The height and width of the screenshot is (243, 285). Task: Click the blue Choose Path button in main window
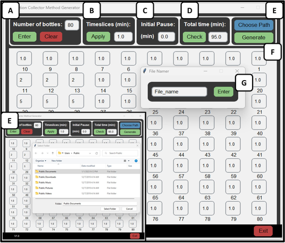click(x=254, y=25)
